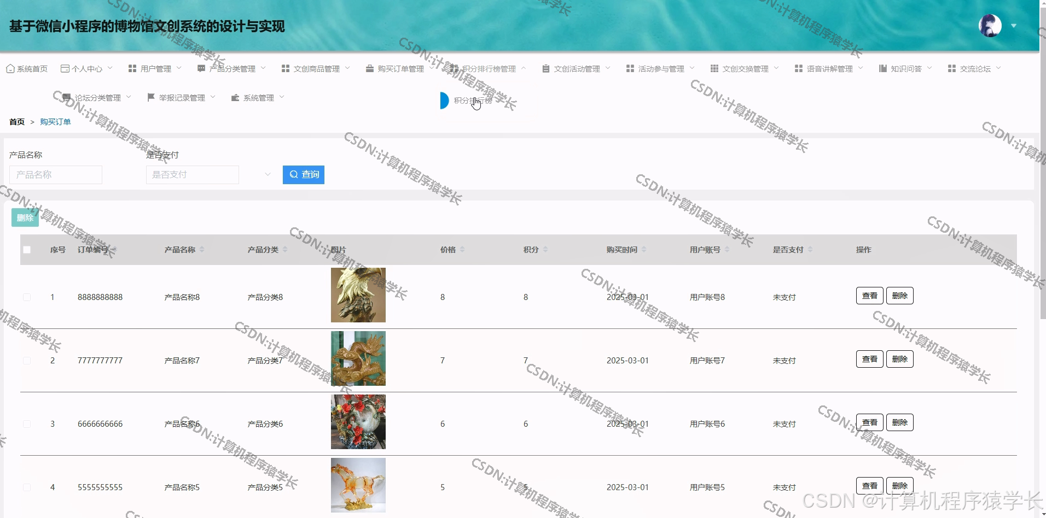Viewport: 1046px width, 518px height.
Task: Sort by 订单编号 column arrows
Action: [x=114, y=250]
